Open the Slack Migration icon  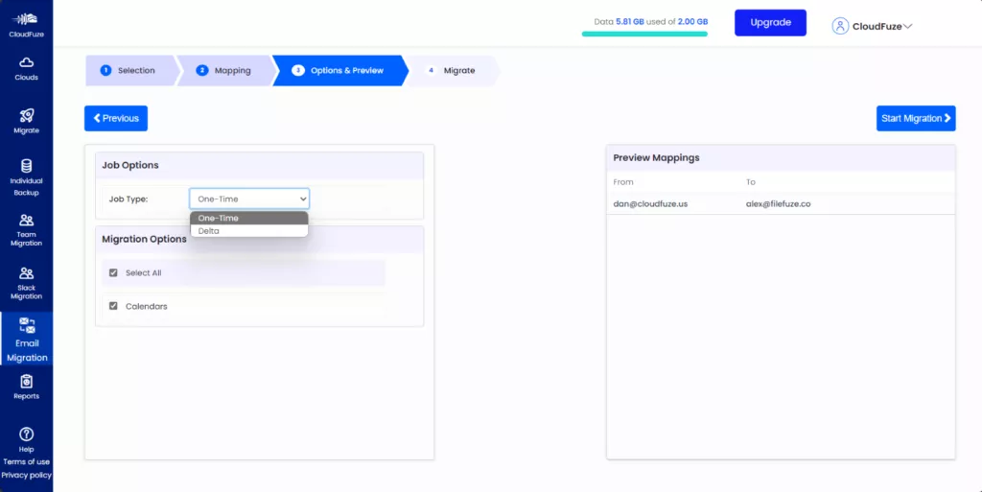pos(26,273)
